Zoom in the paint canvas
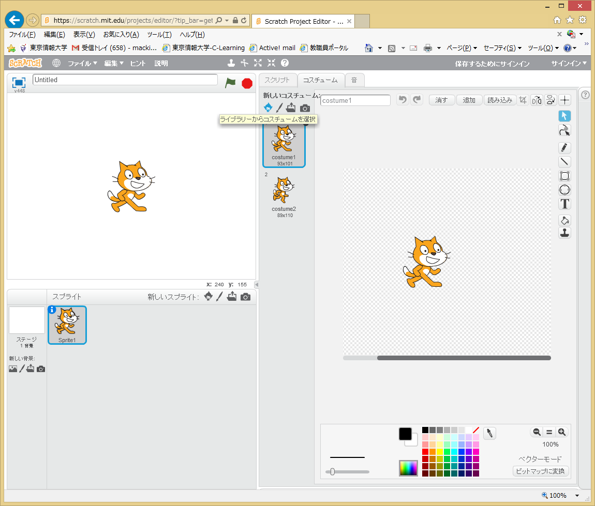Viewport: 595px width, 506px height. pos(561,432)
